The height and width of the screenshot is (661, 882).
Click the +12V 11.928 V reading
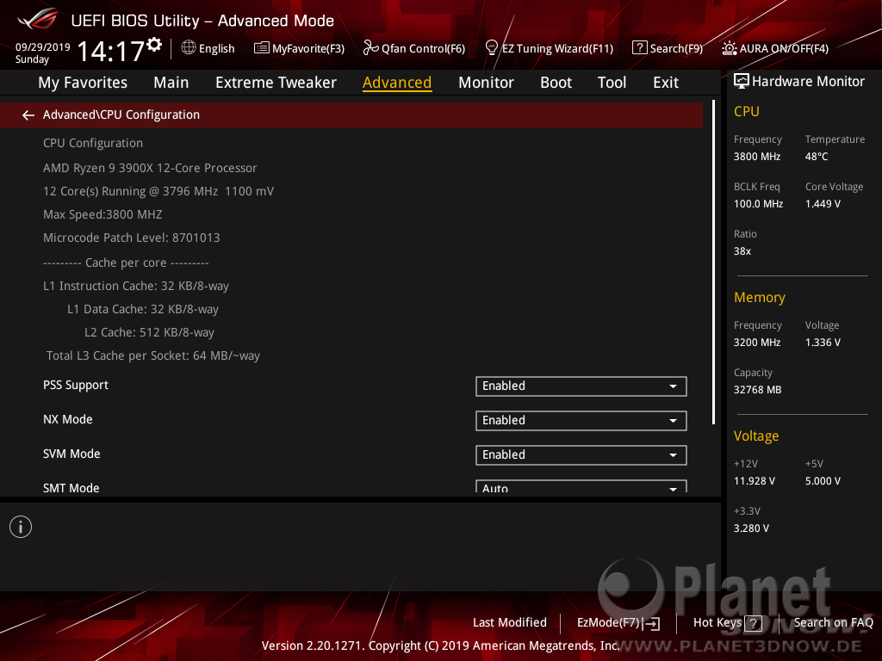click(755, 481)
